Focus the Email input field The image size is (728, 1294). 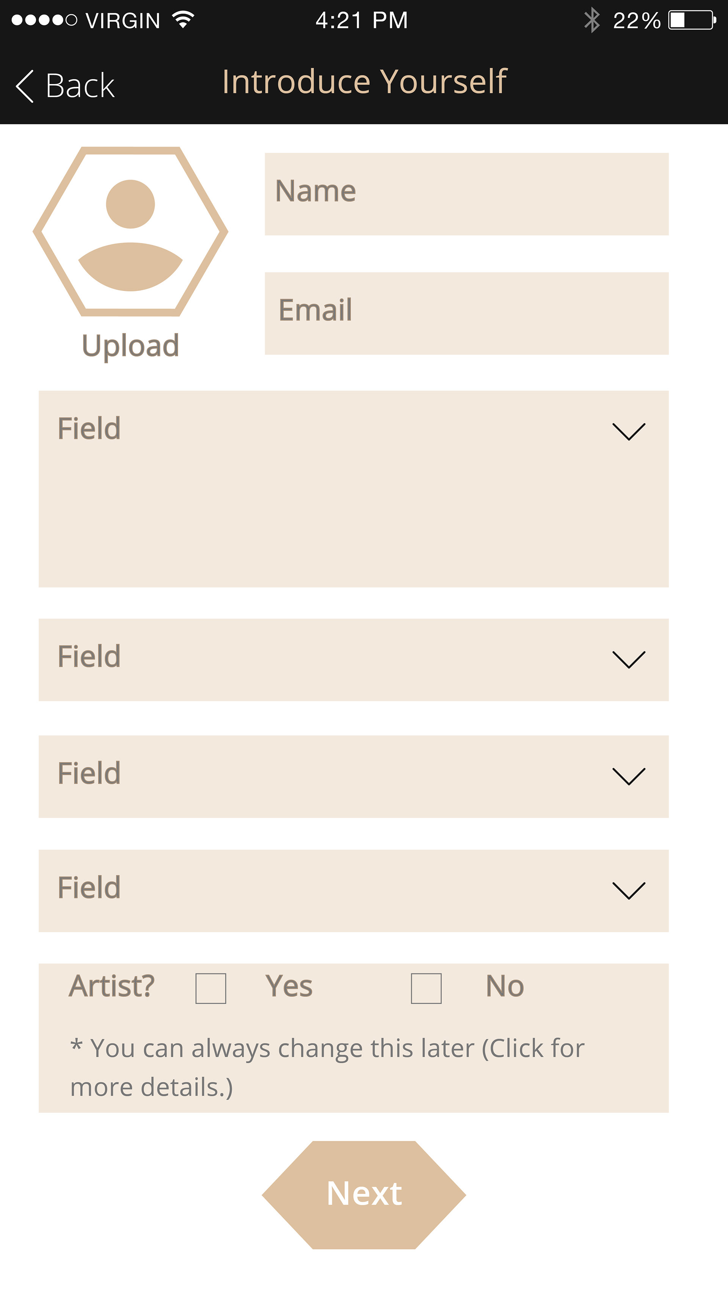(x=466, y=313)
